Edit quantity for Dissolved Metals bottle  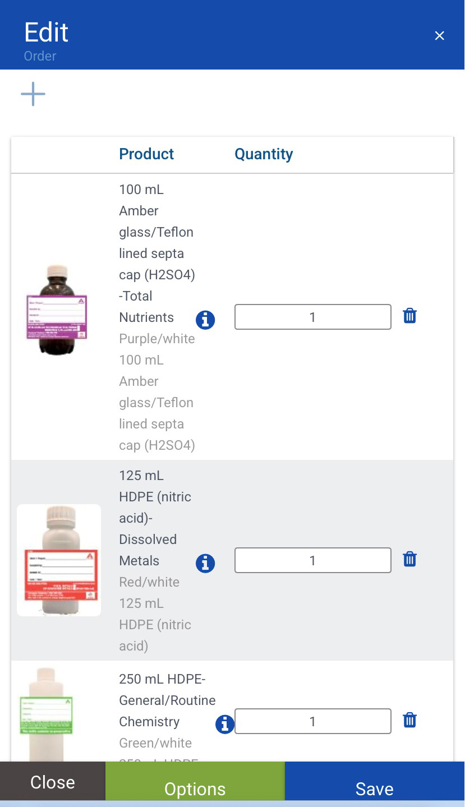[x=312, y=560]
